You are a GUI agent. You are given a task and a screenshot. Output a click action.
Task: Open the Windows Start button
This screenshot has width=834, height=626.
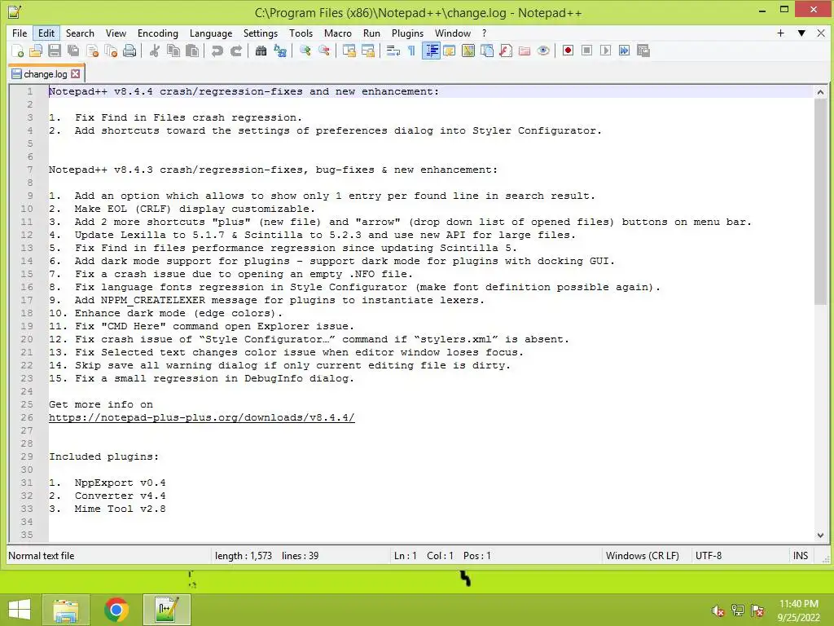coord(20,610)
